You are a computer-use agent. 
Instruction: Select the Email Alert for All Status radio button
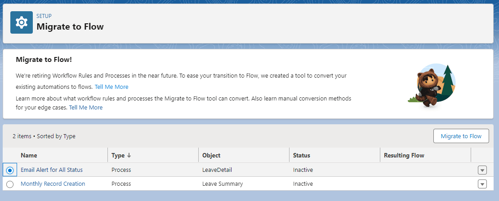(10, 170)
